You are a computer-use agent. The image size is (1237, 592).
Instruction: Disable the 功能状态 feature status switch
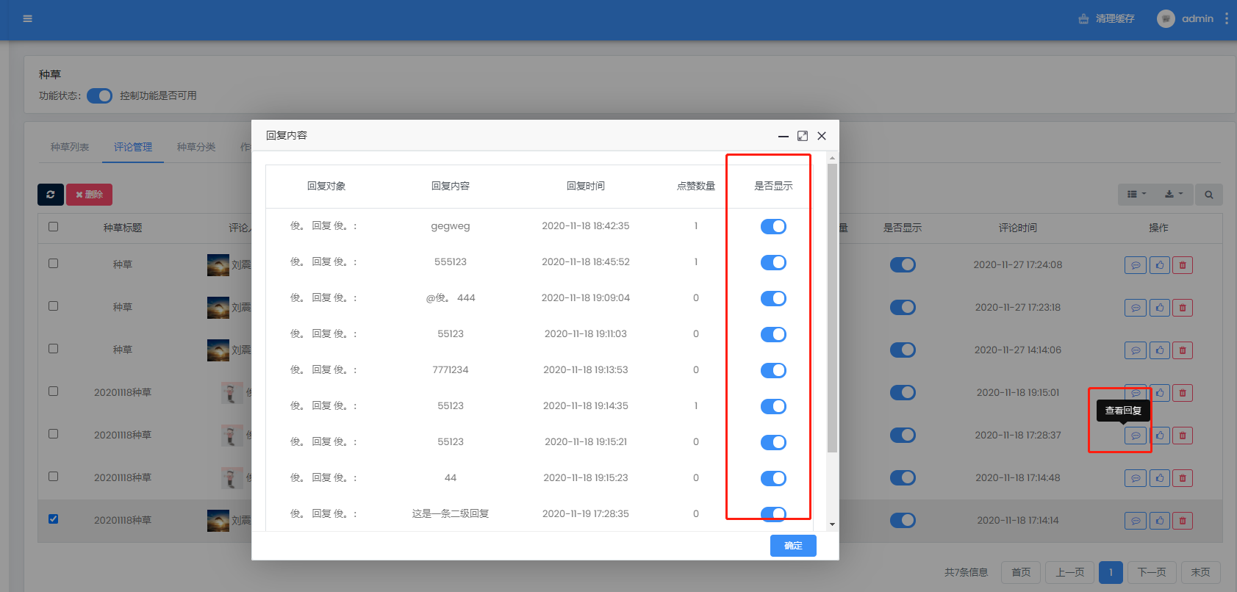99,96
